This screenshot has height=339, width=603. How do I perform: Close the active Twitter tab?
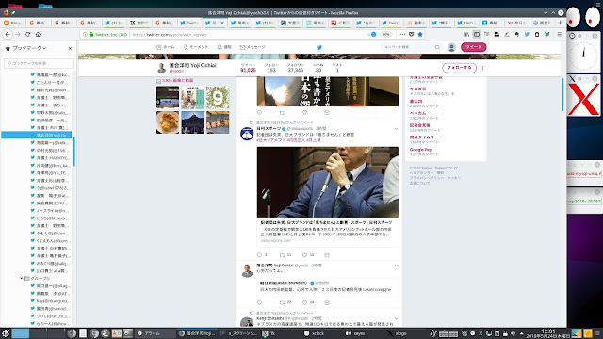(222, 23)
